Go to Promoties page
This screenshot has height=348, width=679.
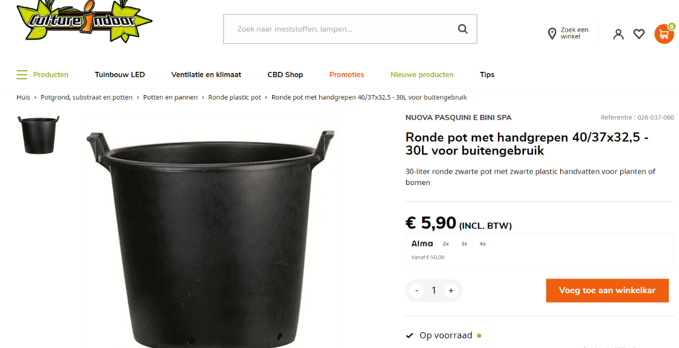347,75
